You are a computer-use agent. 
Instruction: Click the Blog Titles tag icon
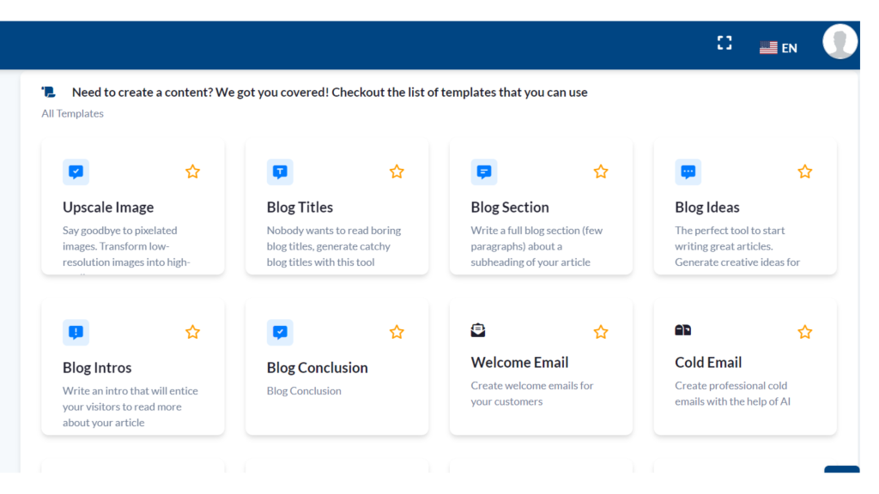280,172
